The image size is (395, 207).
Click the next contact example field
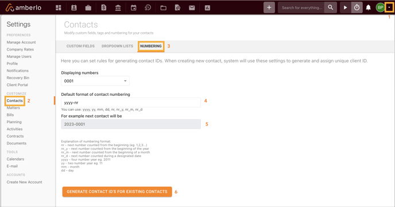click(x=131, y=124)
